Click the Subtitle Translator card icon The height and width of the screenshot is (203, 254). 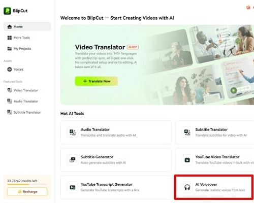pos(187,132)
